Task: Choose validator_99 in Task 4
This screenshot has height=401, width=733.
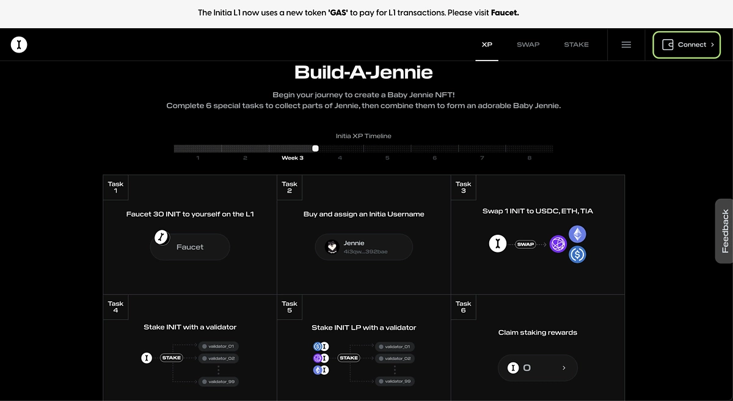Action: click(x=219, y=381)
